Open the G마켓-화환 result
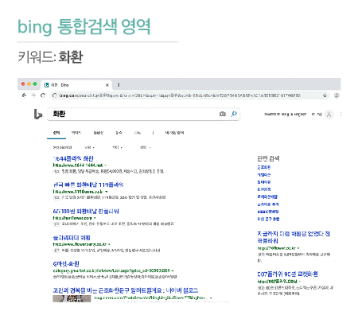 click(66, 264)
